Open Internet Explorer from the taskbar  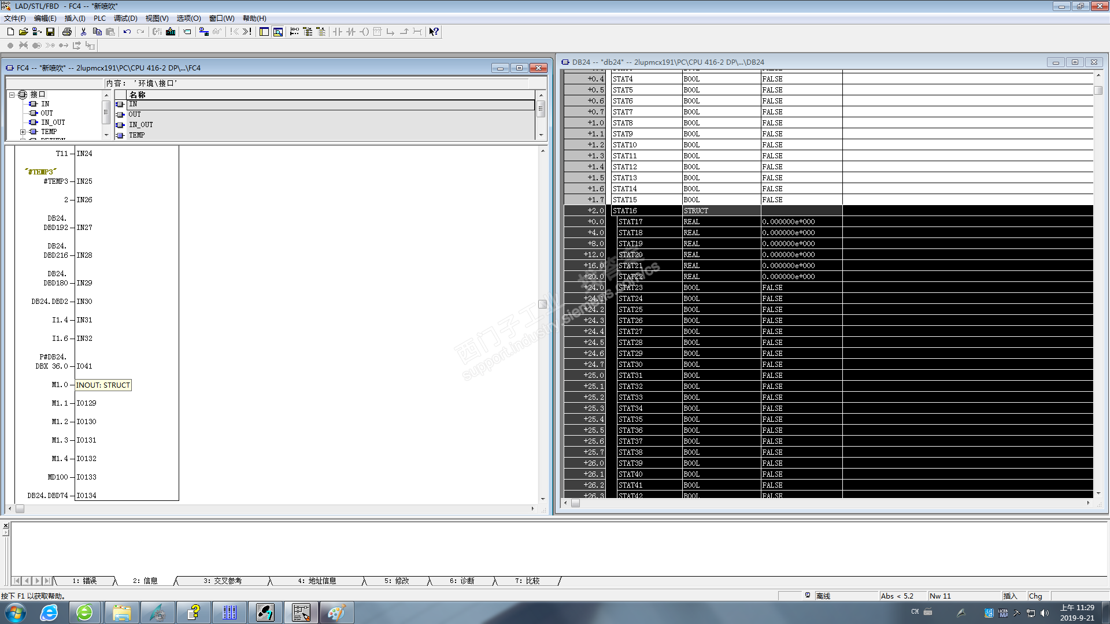[49, 612]
